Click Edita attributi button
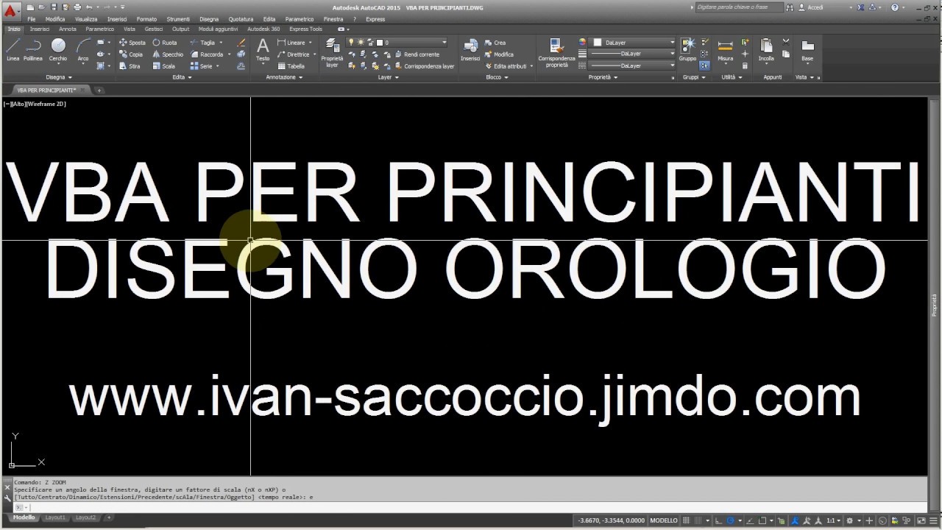 tap(505, 66)
